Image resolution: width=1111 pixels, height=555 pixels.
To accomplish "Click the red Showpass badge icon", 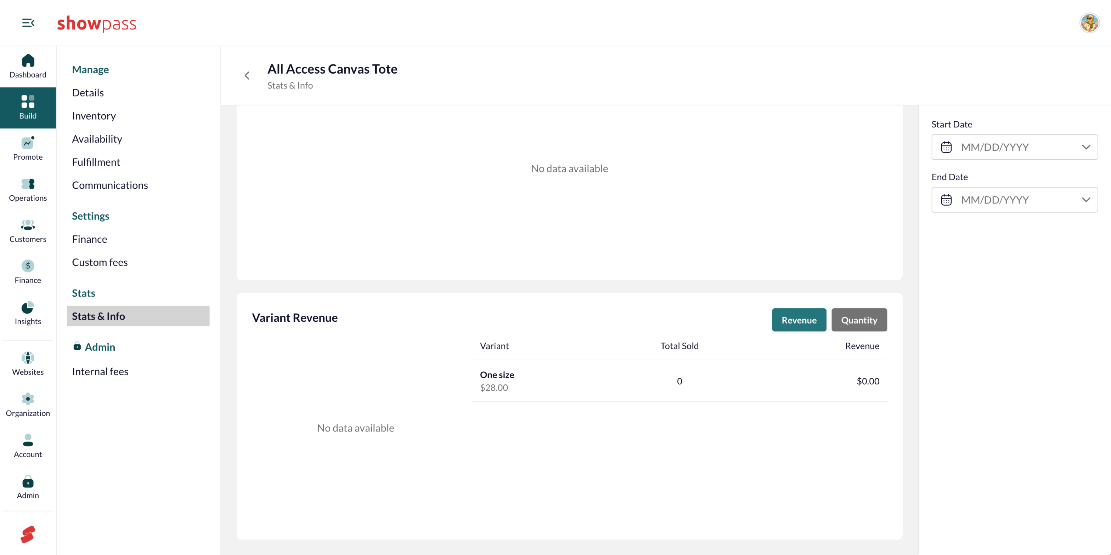I will pyautogui.click(x=28, y=534).
